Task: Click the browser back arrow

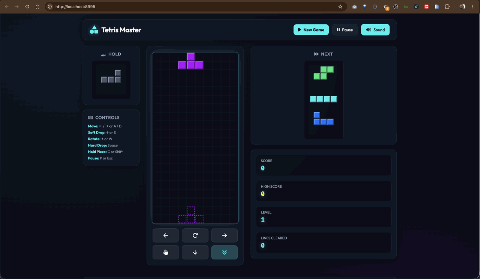Action: tap(7, 7)
